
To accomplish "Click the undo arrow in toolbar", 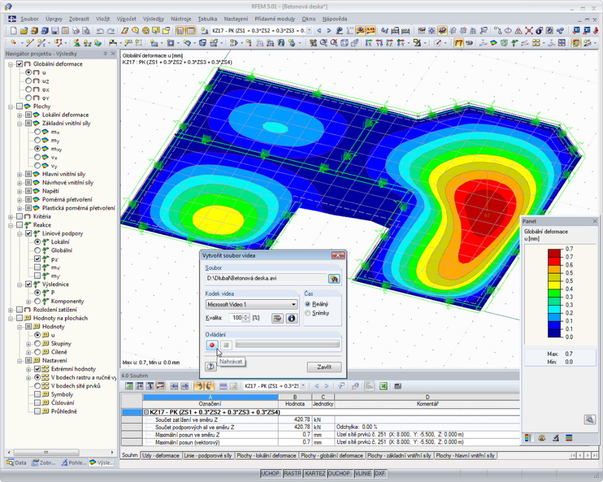I will click(100, 31).
